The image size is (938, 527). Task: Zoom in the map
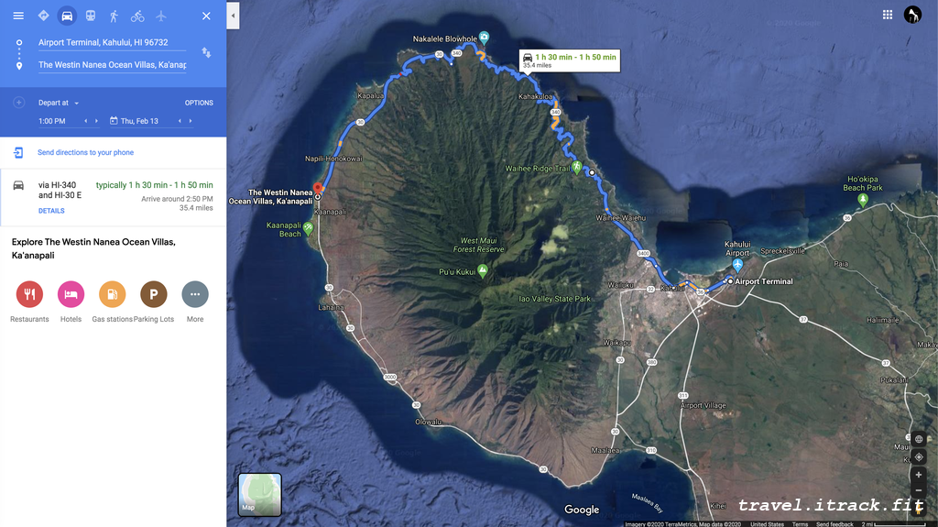(918, 475)
